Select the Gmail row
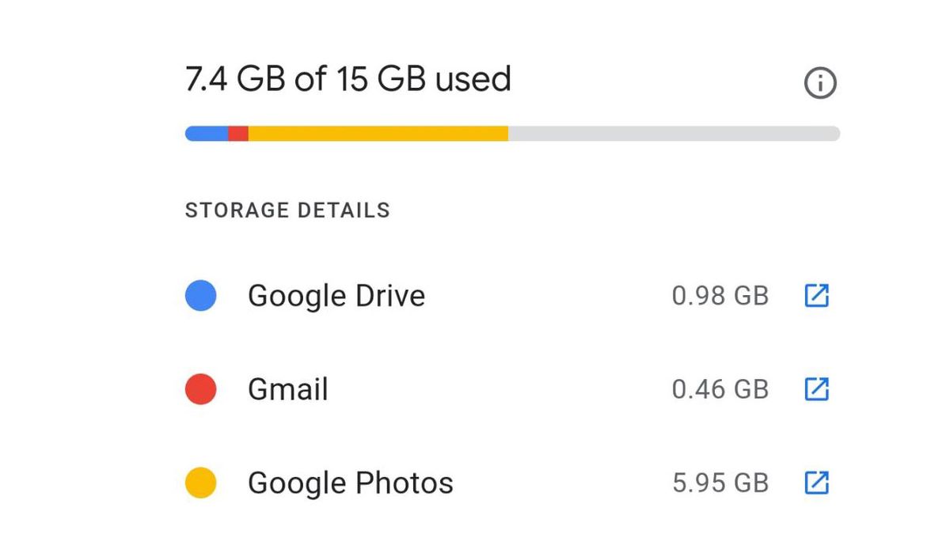Screen dimensions: 950x534 475,388
